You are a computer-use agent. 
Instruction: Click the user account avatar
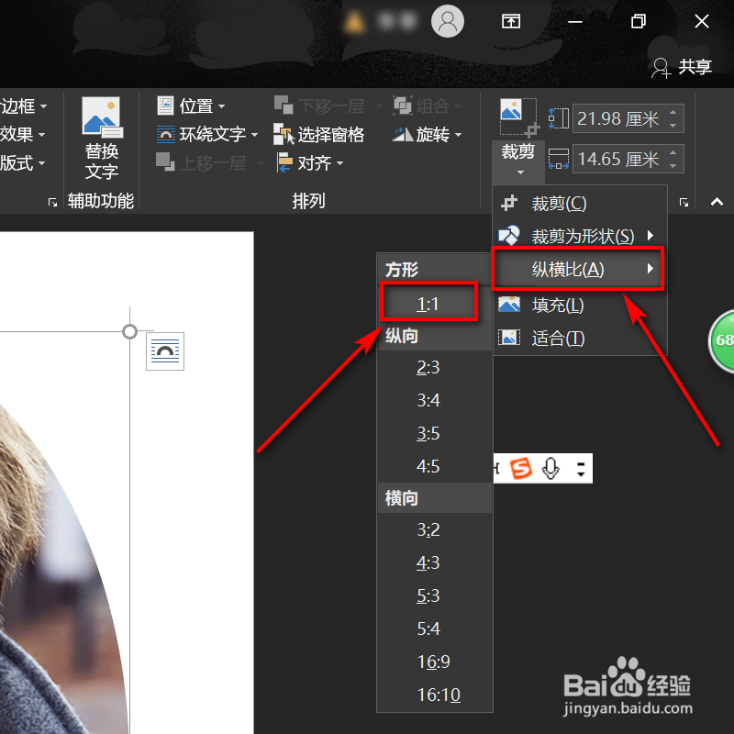click(x=448, y=21)
